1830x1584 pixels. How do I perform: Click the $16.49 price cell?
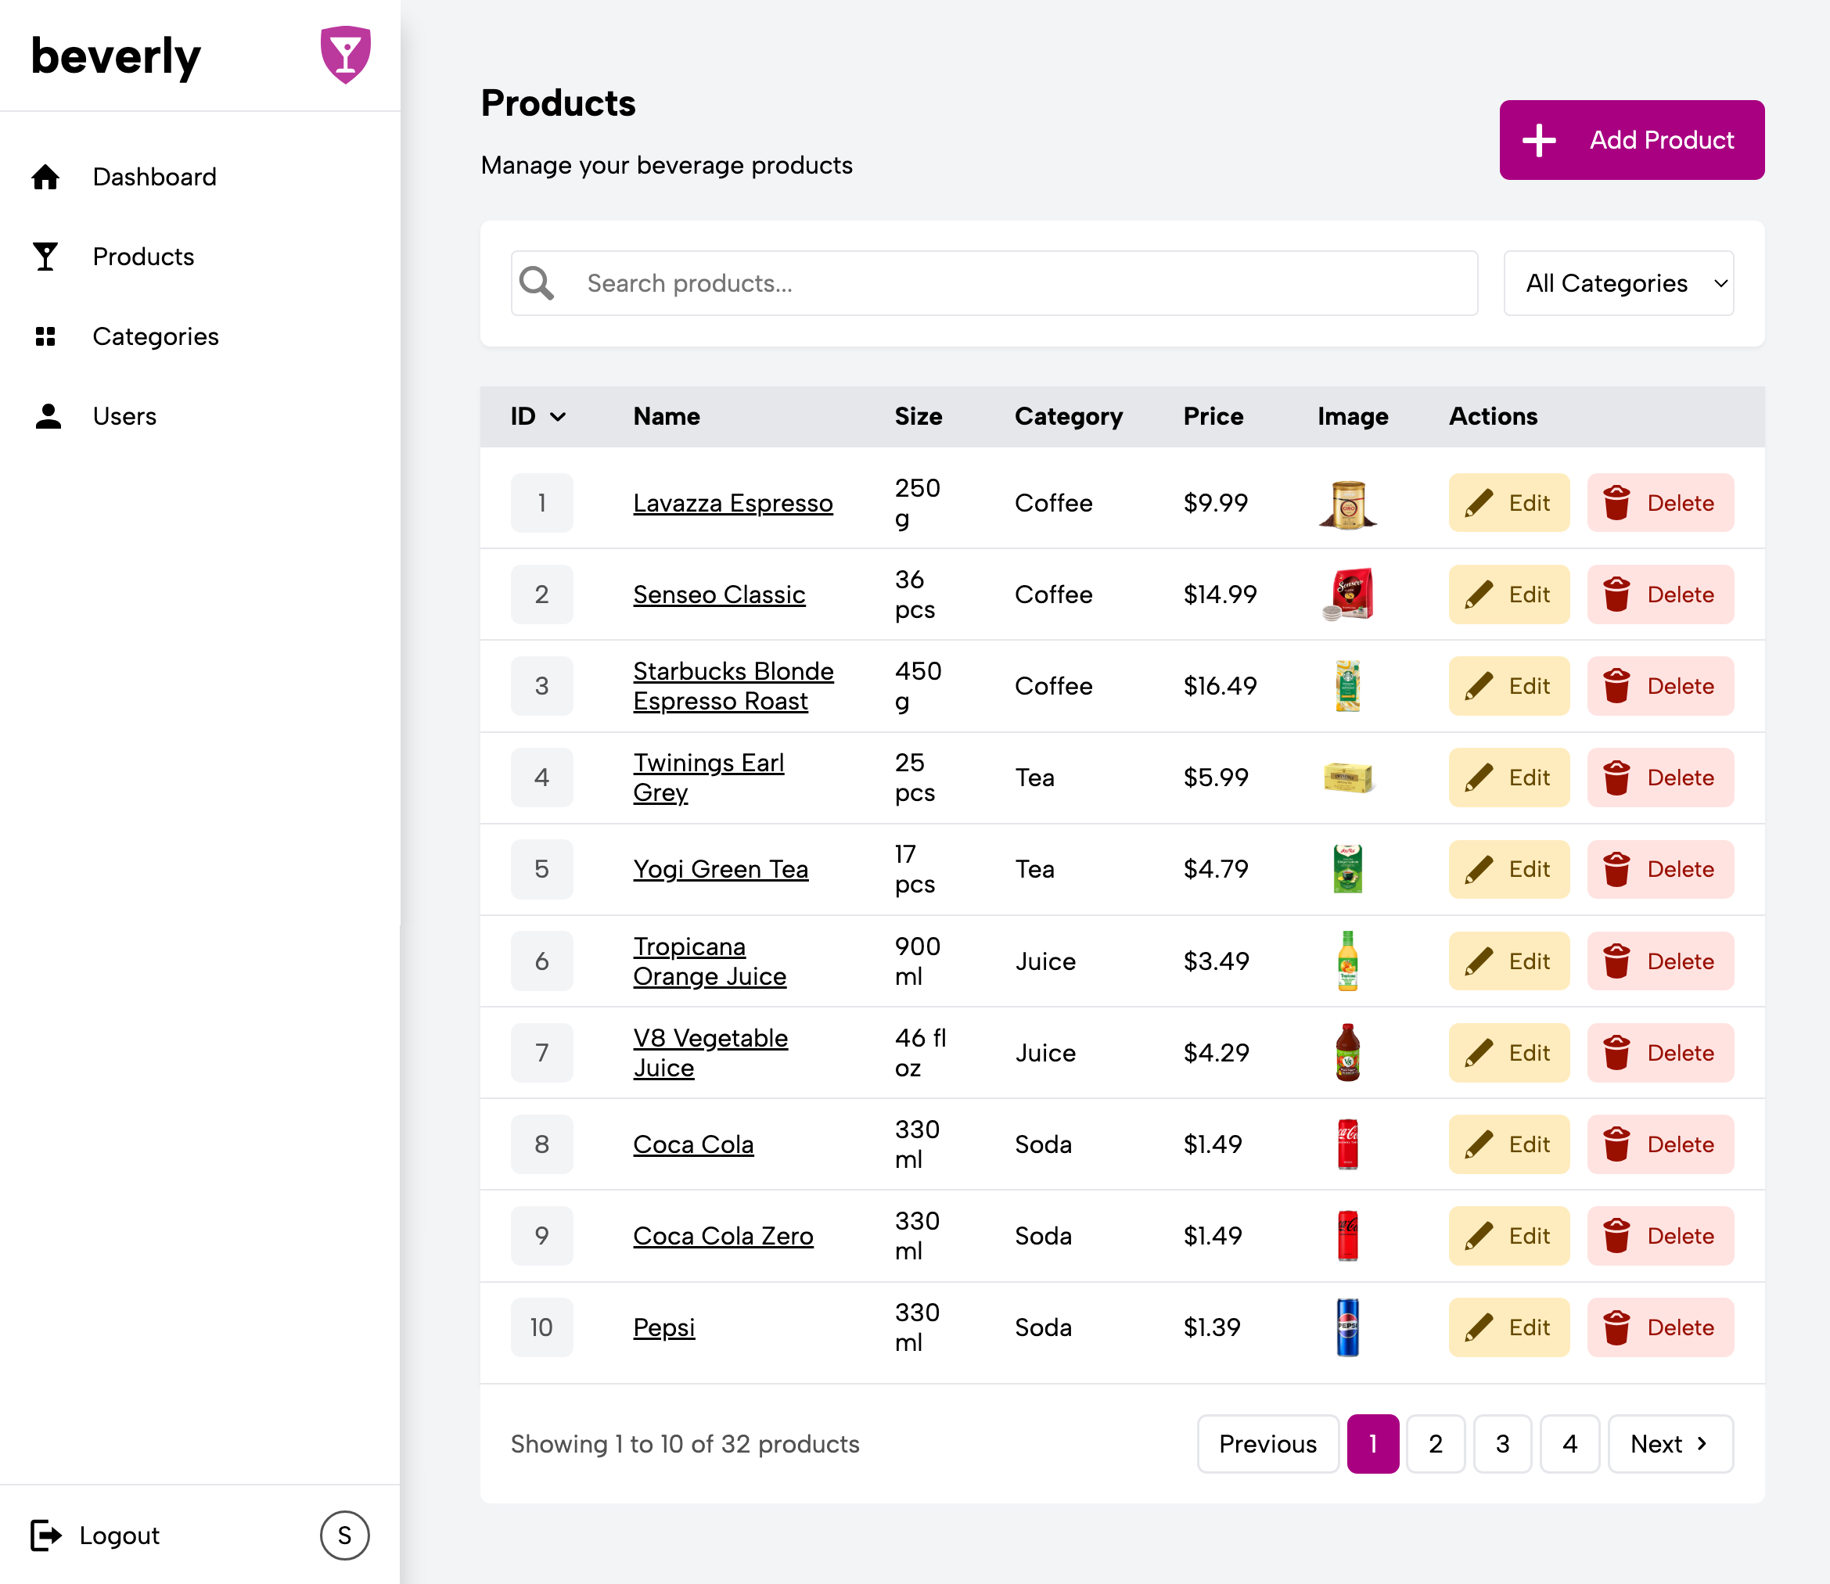coord(1220,686)
